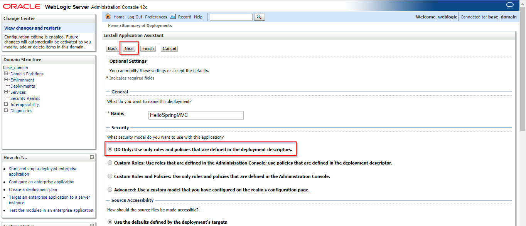Expand the Environment tree node
Viewport: 526px width, 226px height.
coord(6,80)
